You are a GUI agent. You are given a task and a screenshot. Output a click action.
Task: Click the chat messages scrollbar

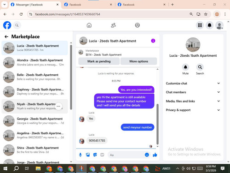157,124
